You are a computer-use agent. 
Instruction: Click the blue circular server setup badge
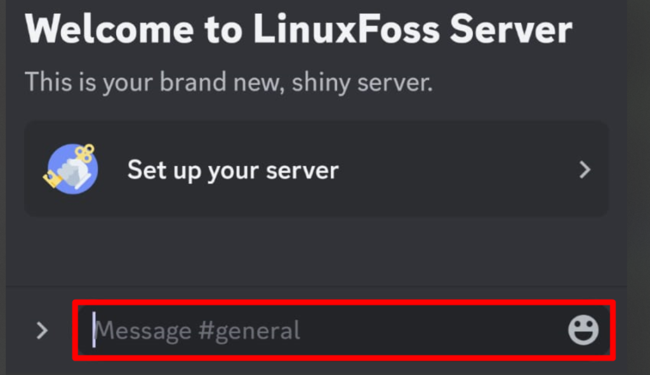[73, 169]
